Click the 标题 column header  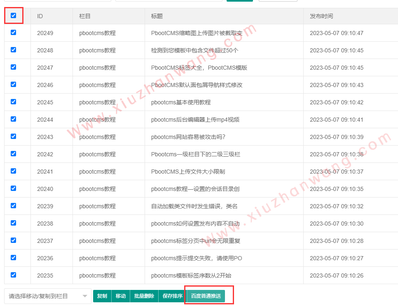pyautogui.click(x=157, y=16)
